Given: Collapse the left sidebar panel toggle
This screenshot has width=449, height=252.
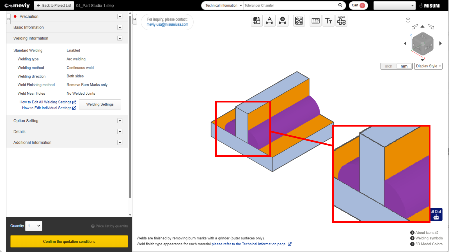Looking at the screenshot, I should pos(135,19).
